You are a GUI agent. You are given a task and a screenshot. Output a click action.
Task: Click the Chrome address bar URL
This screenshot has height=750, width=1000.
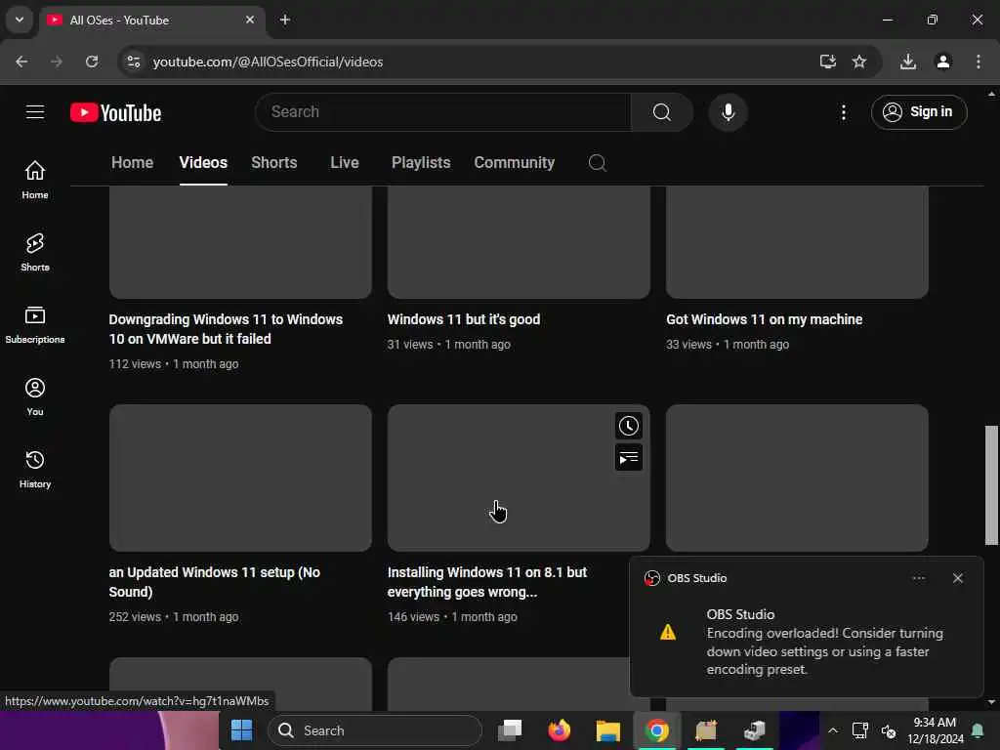268,62
